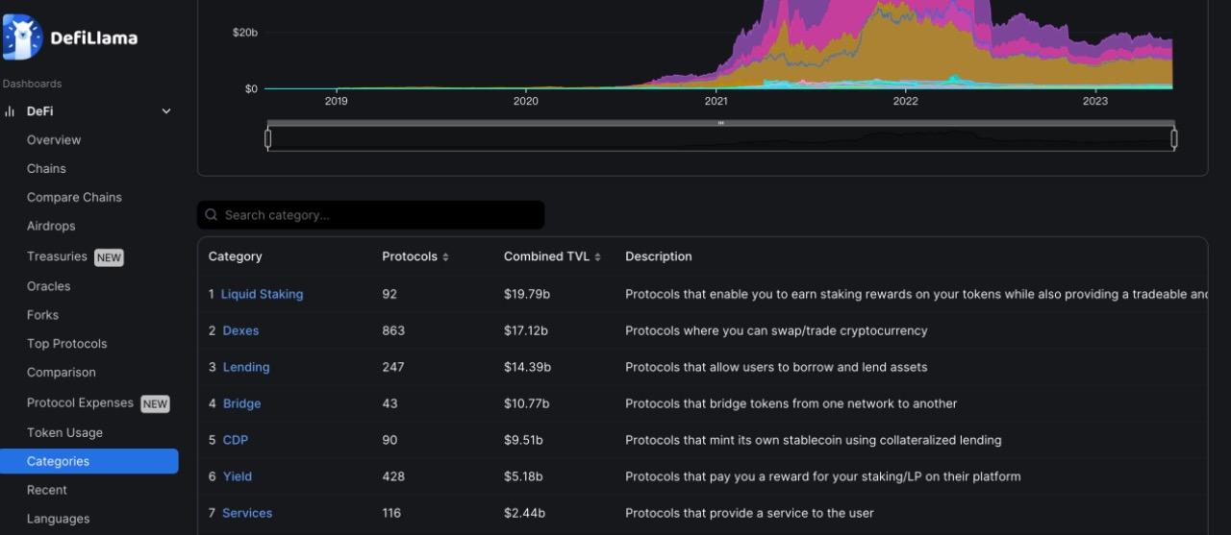Open Chains page from sidebar
The height and width of the screenshot is (535, 1231).
click(46, 169)
